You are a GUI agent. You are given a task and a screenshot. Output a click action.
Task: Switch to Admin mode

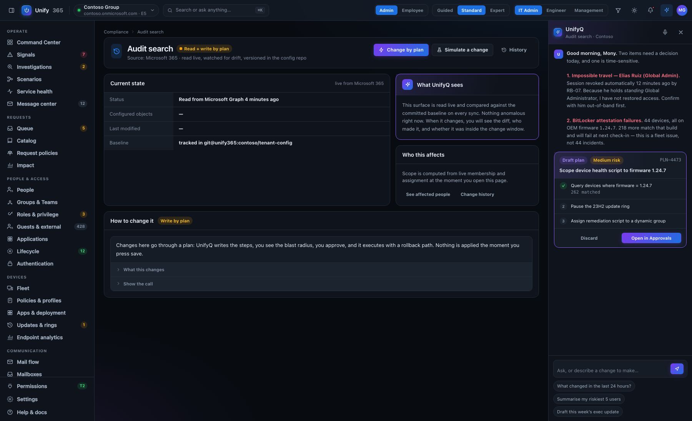coord(386,10)
